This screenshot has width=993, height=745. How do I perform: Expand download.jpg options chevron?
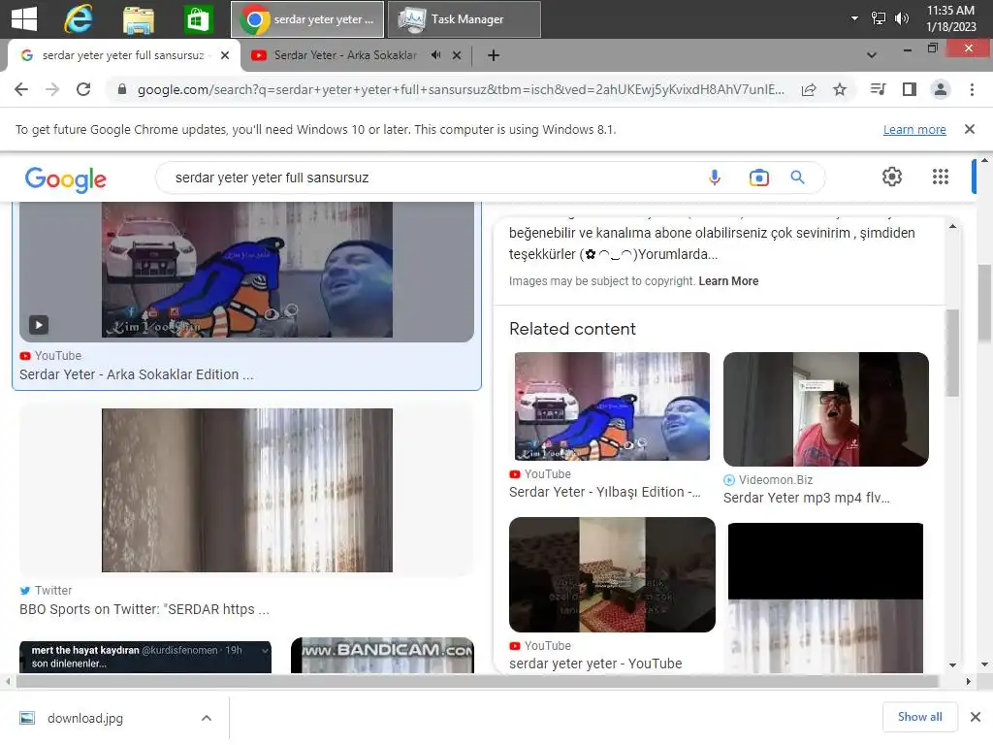click(x=207, y=718)
